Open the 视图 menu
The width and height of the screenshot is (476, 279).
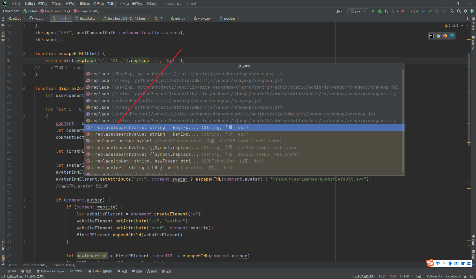(x=43, y=4)
